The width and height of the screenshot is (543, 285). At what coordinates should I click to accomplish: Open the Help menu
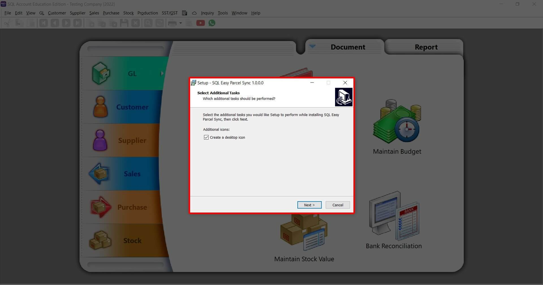pos(256,13)
